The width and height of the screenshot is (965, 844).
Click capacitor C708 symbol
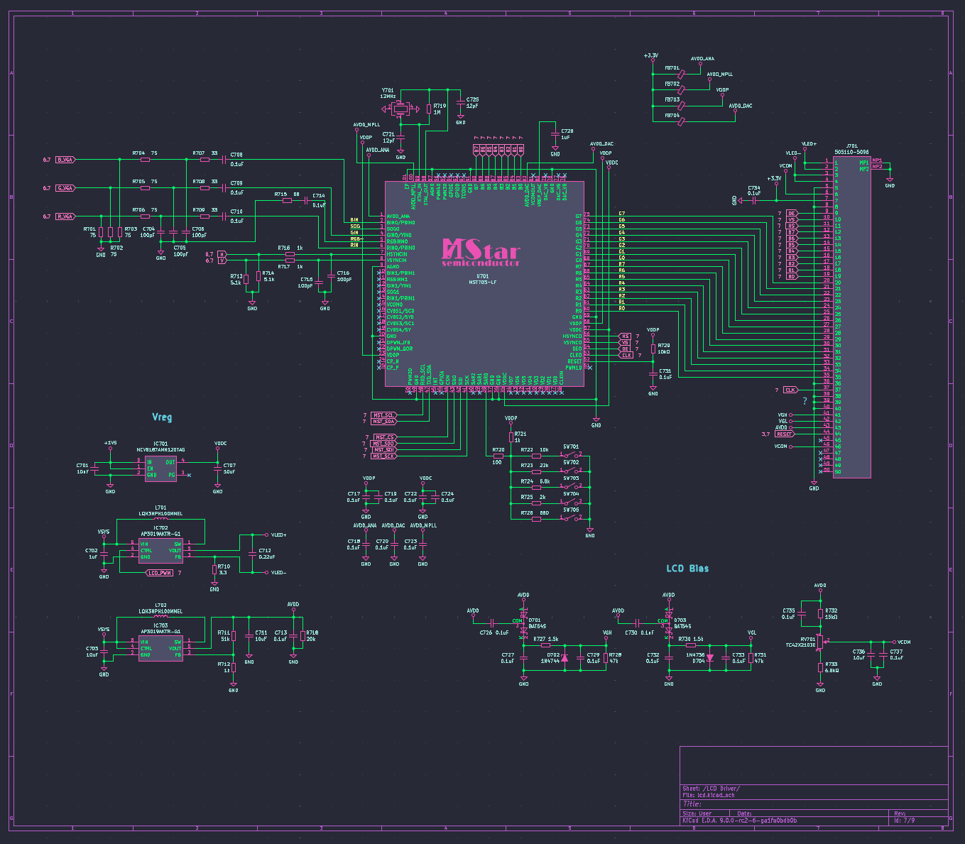(224, 160)
